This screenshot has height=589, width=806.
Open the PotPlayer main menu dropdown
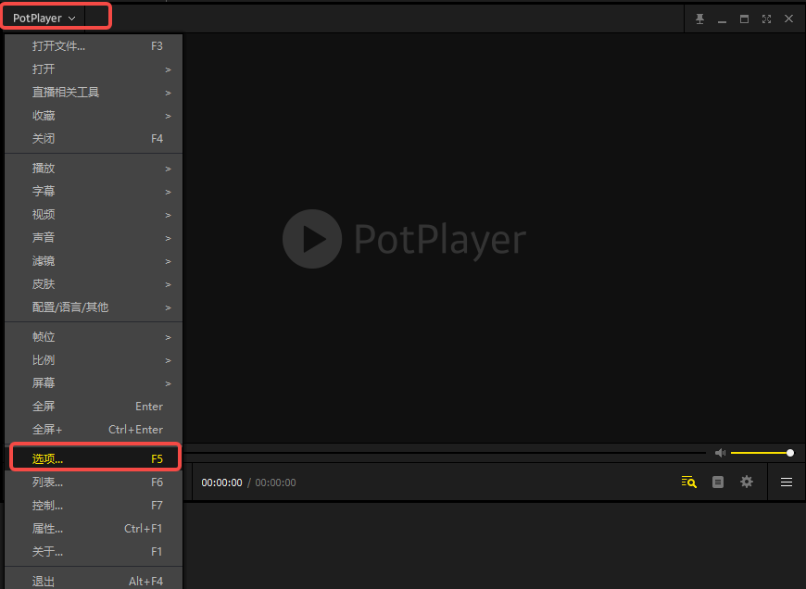[x=44, y=19]
